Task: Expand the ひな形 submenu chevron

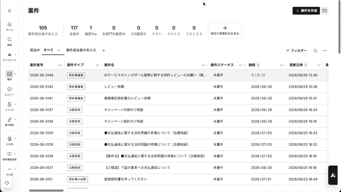Action: tap(15, 139)
